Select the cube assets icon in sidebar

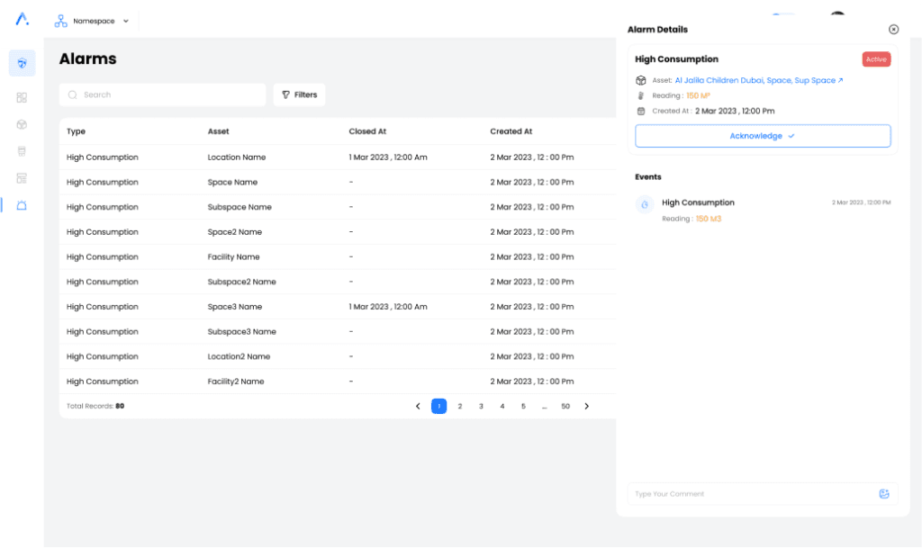point(22,124)
